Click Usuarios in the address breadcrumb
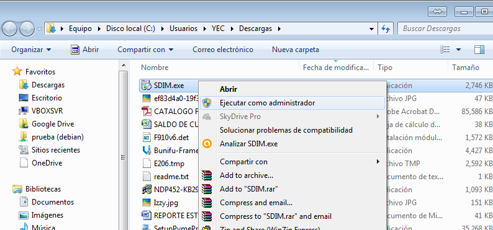The height and width of the screenshot is (230, 493). (x=184, y=29)
